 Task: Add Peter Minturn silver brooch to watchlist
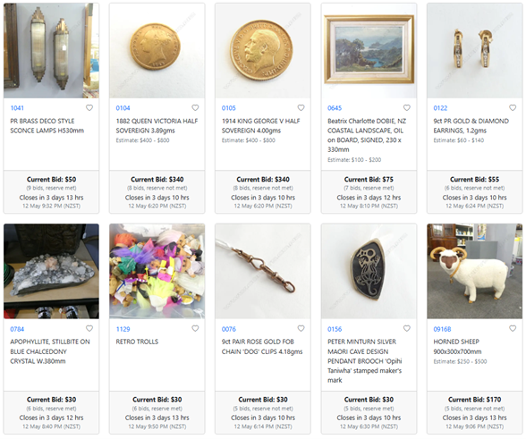click(x=406, y=328)
